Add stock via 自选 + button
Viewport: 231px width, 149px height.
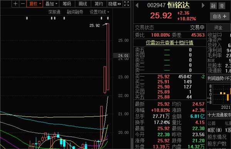[220, 16]
